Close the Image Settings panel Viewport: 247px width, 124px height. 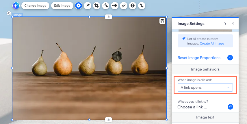(x=233, y=24)
